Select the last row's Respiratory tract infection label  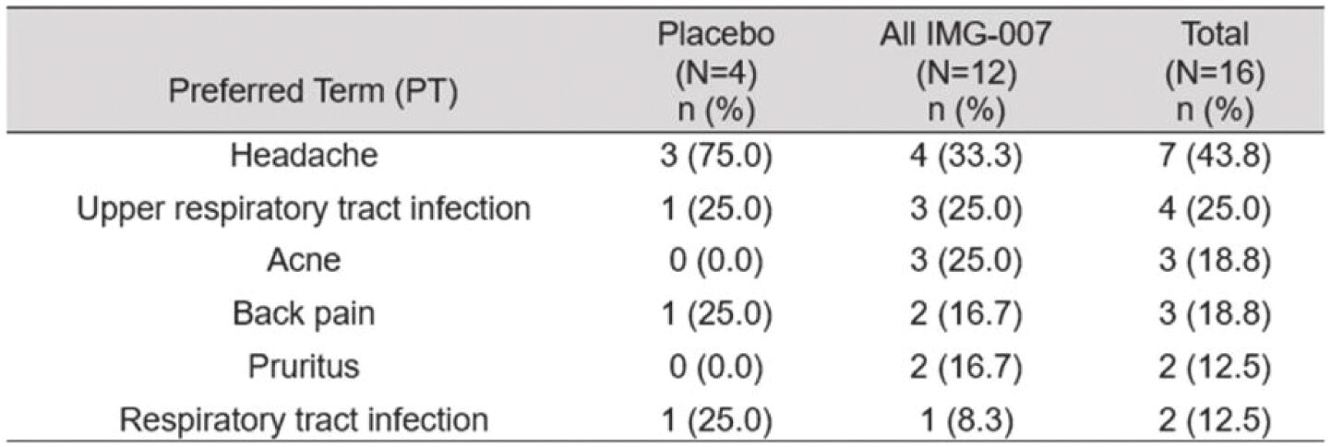[x=304, y=419]
